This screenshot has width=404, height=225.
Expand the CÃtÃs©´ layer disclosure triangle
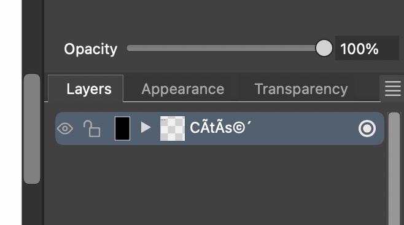click(x=146, y=127)
